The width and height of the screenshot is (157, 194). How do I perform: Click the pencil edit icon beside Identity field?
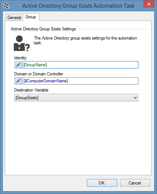[x=18, y=65]
